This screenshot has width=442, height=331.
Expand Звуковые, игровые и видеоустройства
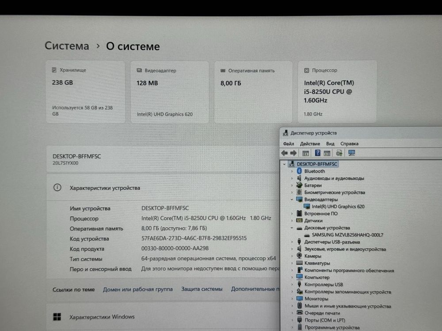pos(292,249)
